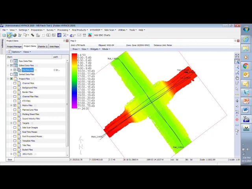Viewport: 252px width, 189px height.
Task: Switch to the (Palette 1) tab
Action: click(x=43, y=46)
